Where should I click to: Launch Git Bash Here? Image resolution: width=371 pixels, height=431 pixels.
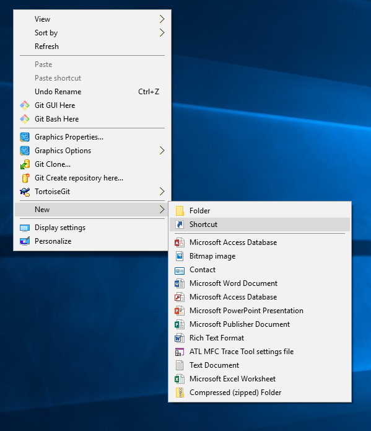click(x=92, y=119)
